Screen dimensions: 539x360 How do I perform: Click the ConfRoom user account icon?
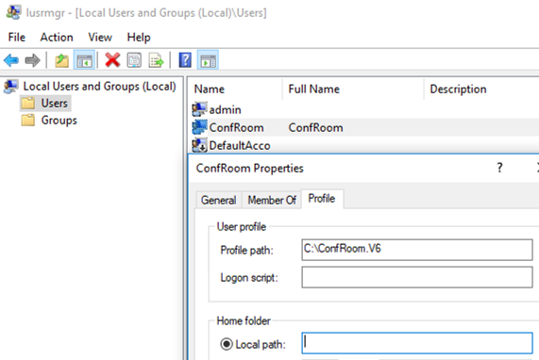pos(199,127)
